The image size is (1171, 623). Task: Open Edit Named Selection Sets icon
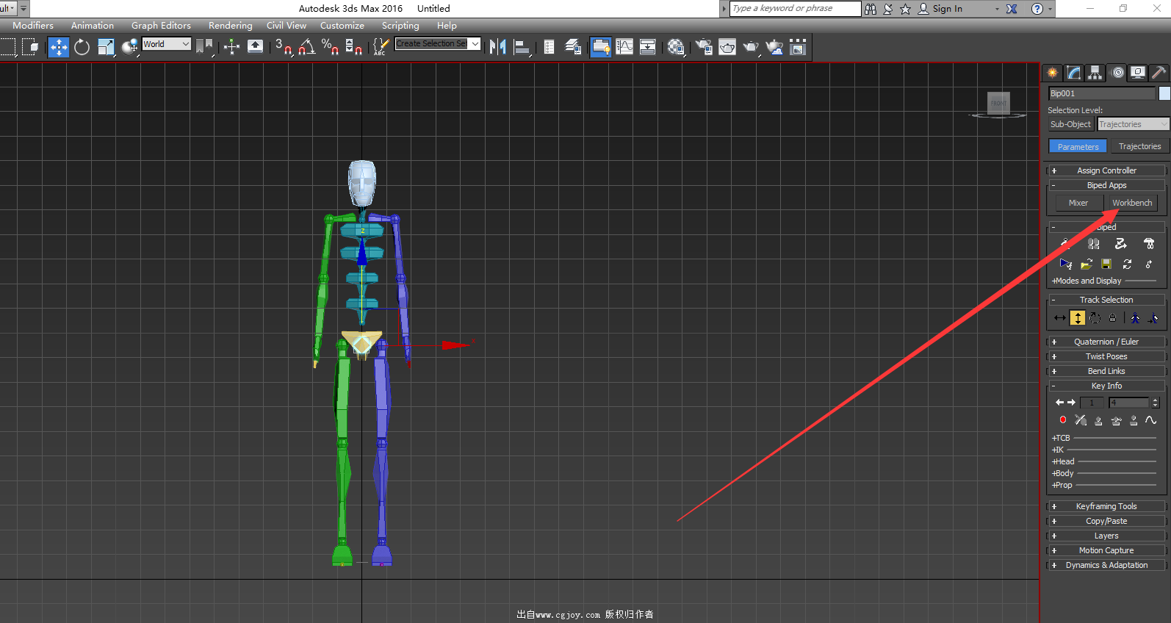pyautogui.click(x=380, y=48)
